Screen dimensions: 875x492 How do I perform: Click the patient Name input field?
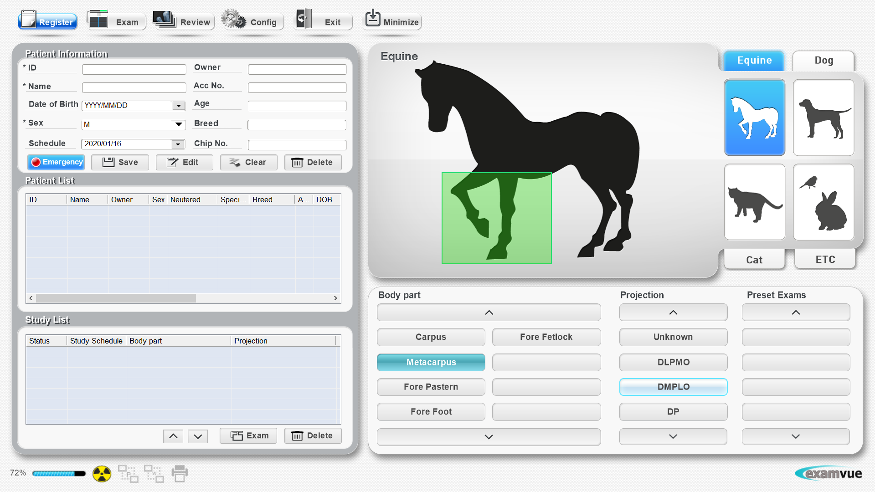(134, 87)
